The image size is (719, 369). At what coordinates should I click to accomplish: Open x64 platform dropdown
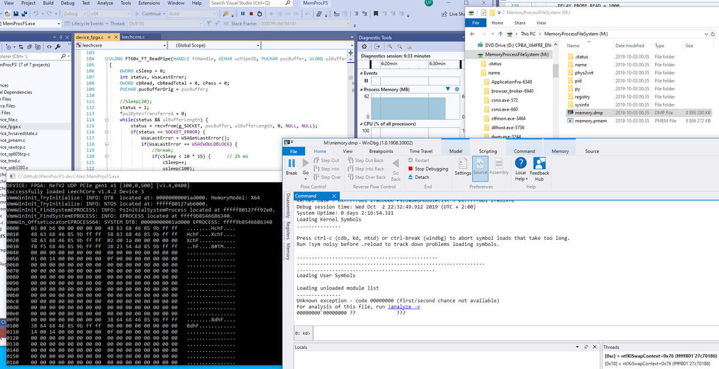[x=110, y=13]
